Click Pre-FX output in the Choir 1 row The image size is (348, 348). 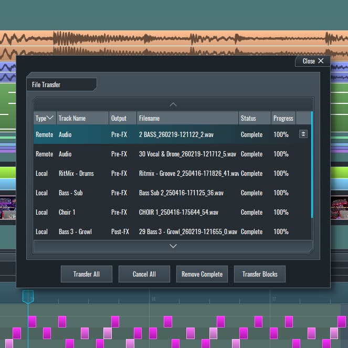(119, 212)
